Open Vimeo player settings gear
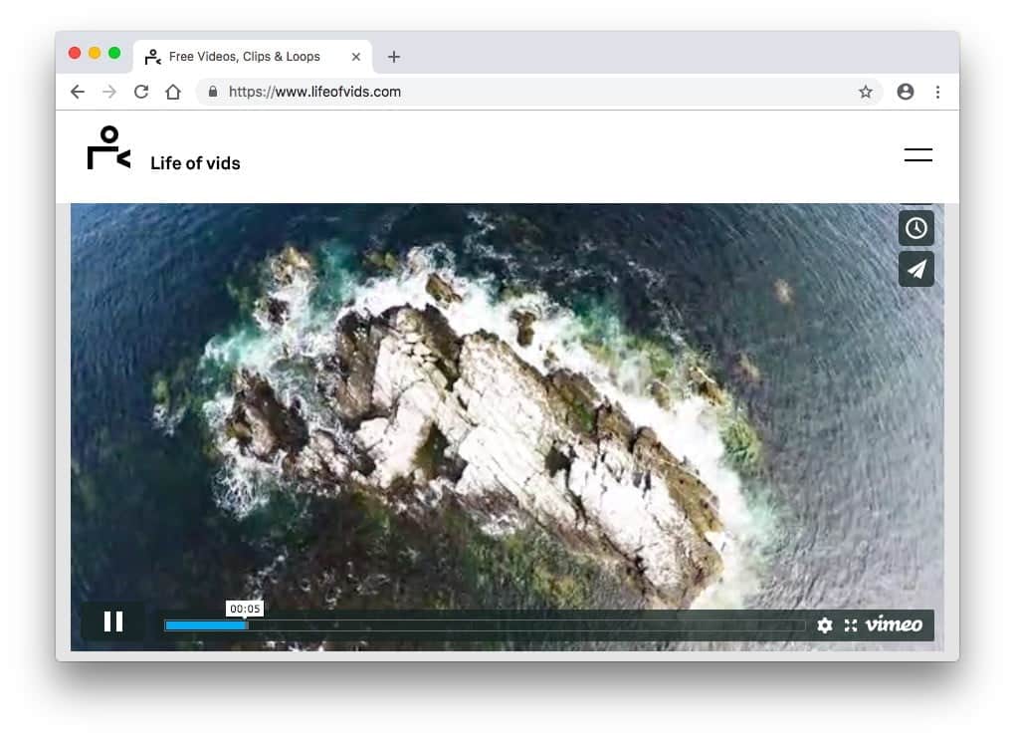The height and width of the screenshot is (741, 1015). (x=824, y=625)
